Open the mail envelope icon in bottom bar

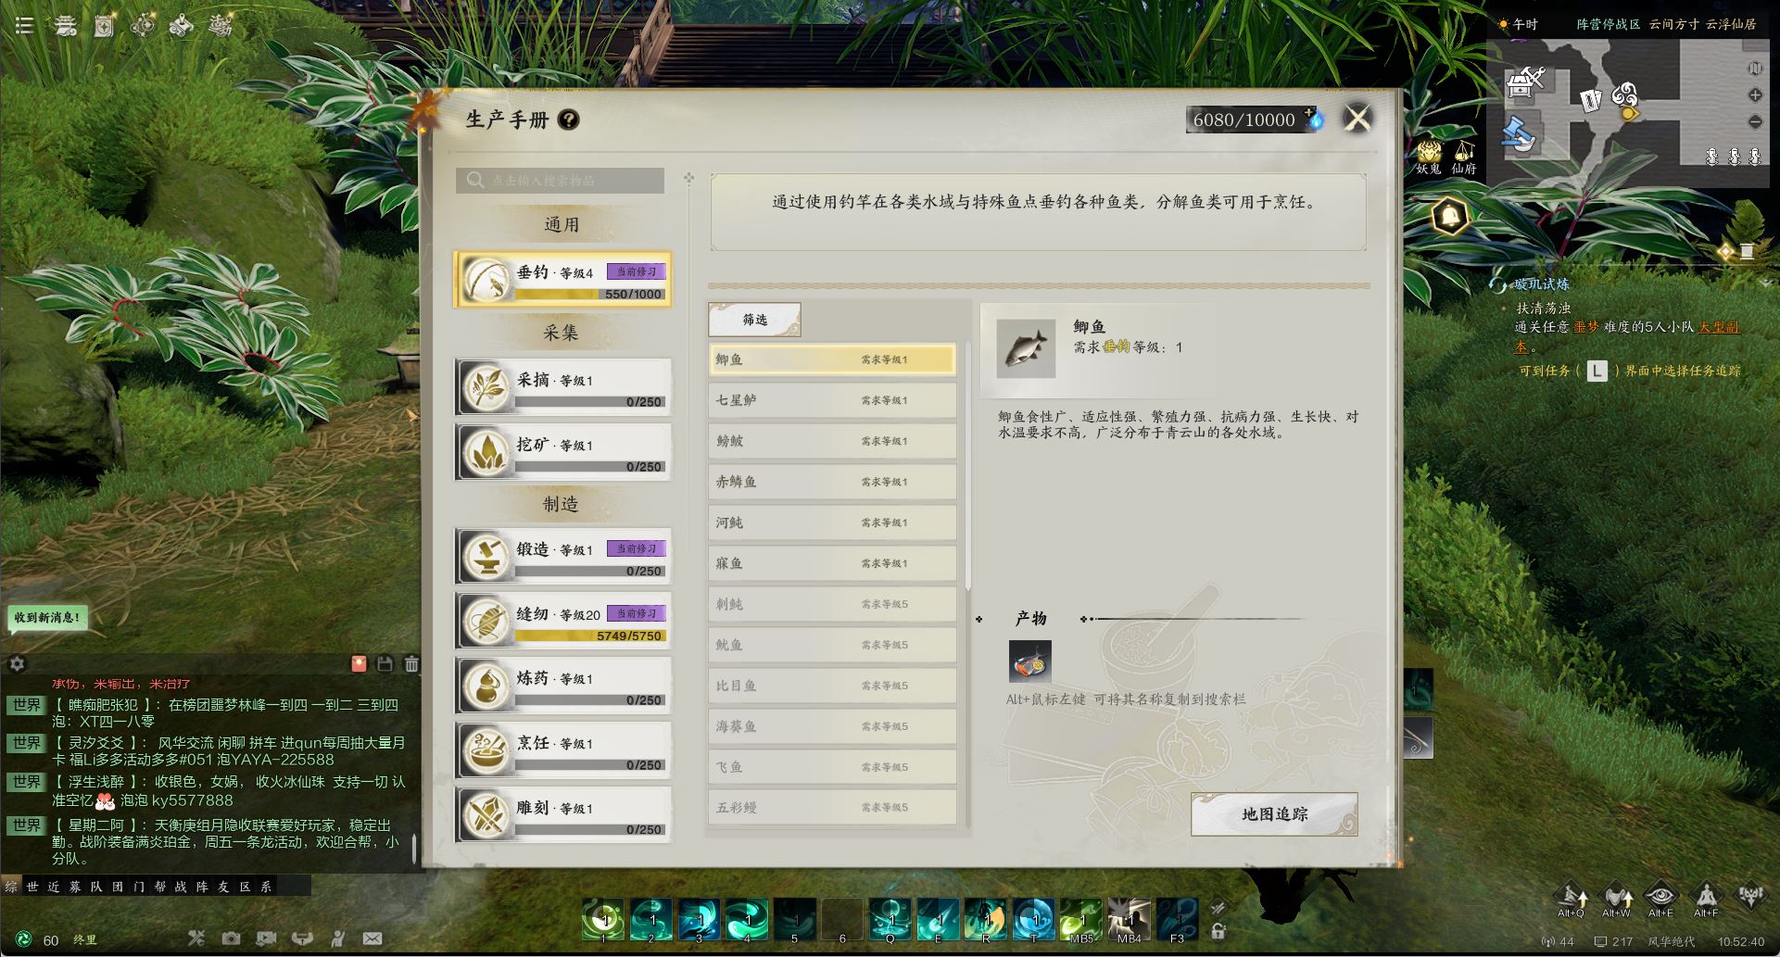click(372, 938)
